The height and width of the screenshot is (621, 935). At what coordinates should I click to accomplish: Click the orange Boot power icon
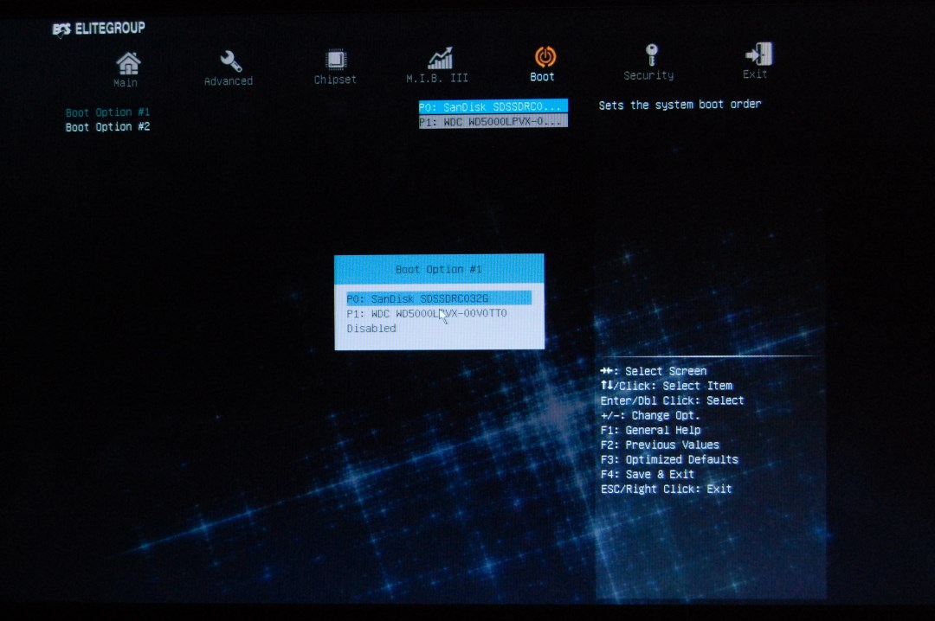545,56
